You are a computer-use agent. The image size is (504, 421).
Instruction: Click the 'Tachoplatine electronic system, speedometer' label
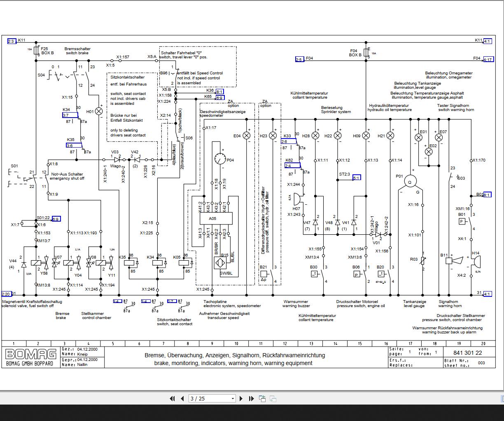point(232,304)
